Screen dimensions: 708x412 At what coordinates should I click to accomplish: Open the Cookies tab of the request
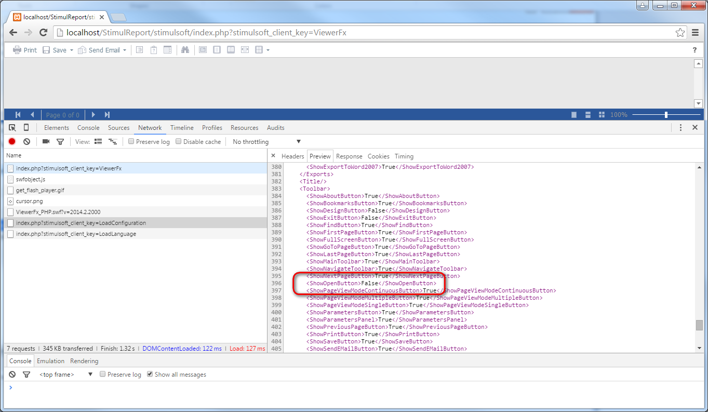pos(379,156)
